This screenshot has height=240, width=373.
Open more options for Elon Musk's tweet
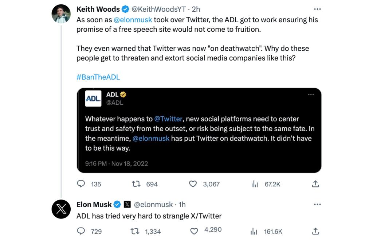point(317,204)
